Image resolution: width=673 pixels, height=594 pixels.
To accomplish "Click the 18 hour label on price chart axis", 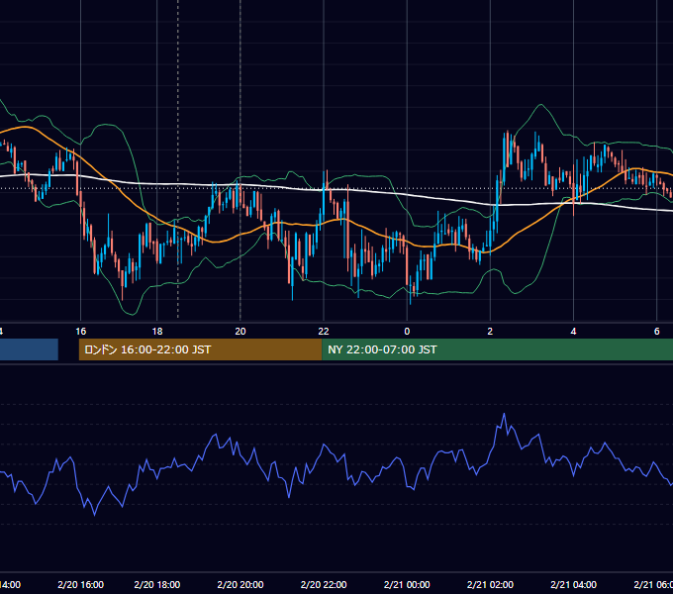I will [x=157, y=332].
